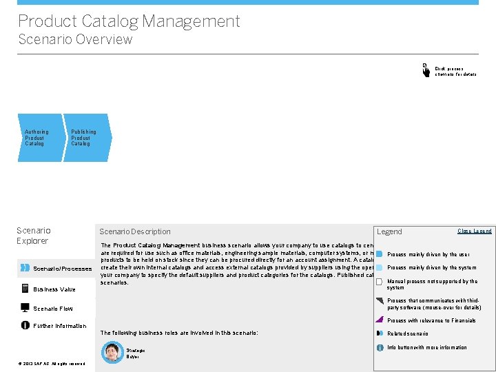496x372 pixels.
Task: Close the Legend panel via its link
Action: pyautogui.click(x=474, y=231)
